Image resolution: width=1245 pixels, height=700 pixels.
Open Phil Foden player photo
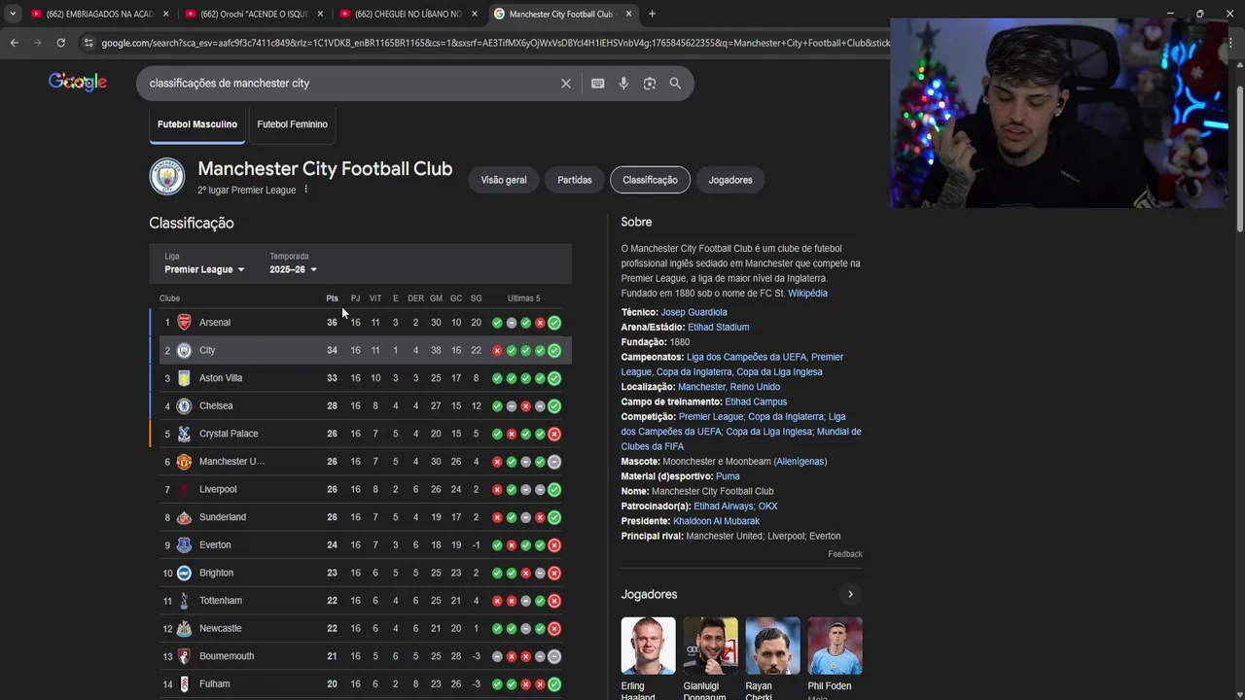pyautogui.click(x=835, y=646)
